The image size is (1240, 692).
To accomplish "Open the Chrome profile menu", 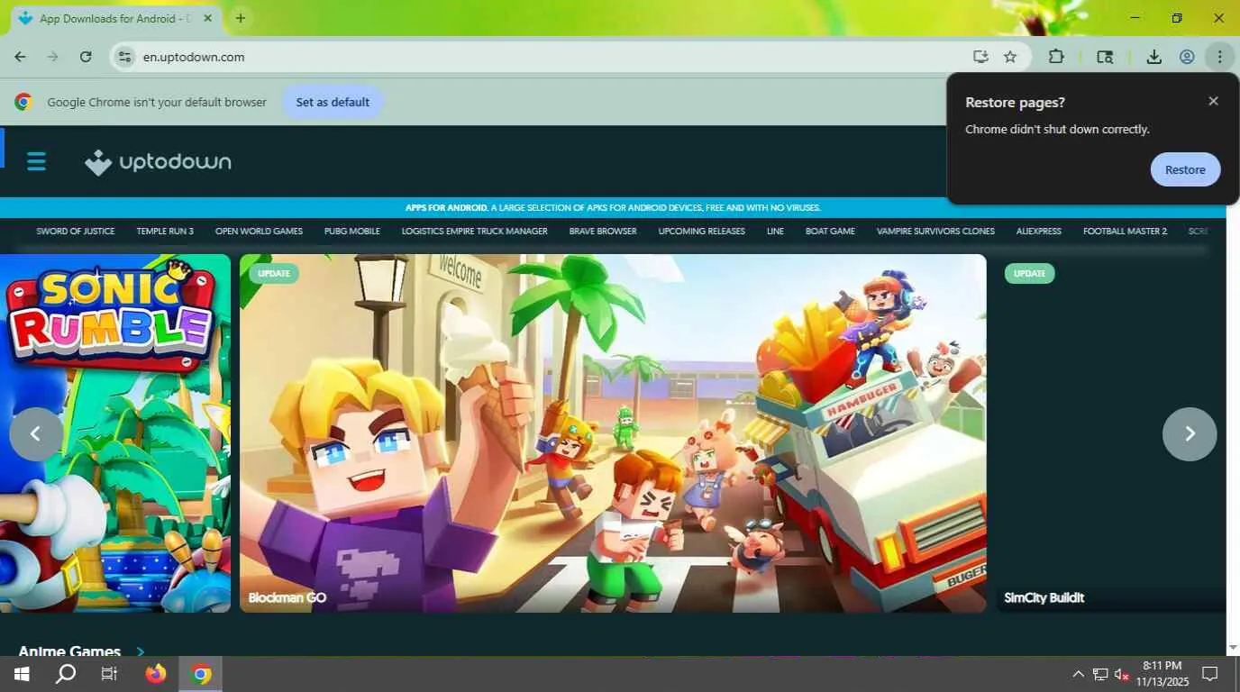I will point(1187,57).
